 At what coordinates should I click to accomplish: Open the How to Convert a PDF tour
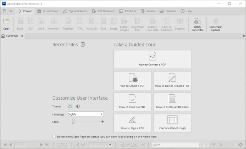(152, 59)
